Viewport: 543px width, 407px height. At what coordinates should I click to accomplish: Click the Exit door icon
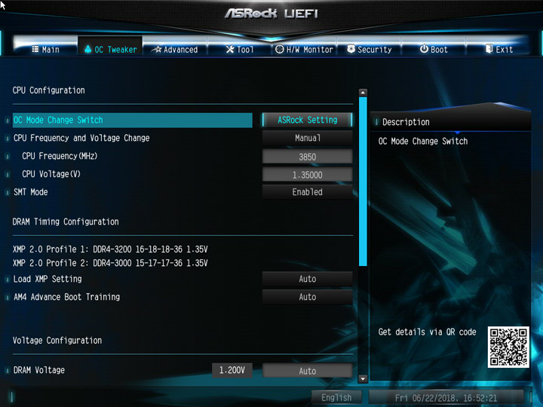click(x=489, y=49)
